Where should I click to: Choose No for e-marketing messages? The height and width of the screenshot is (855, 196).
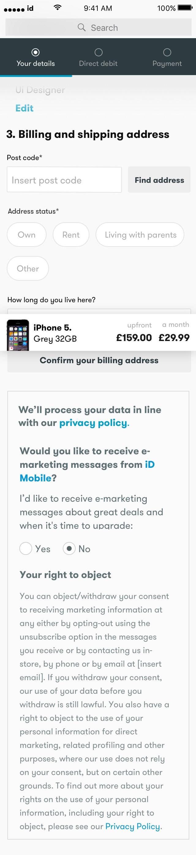pos(69,549)
